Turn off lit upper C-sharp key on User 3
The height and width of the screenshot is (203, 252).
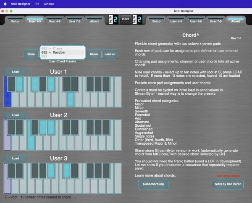(x=66, y=171)
